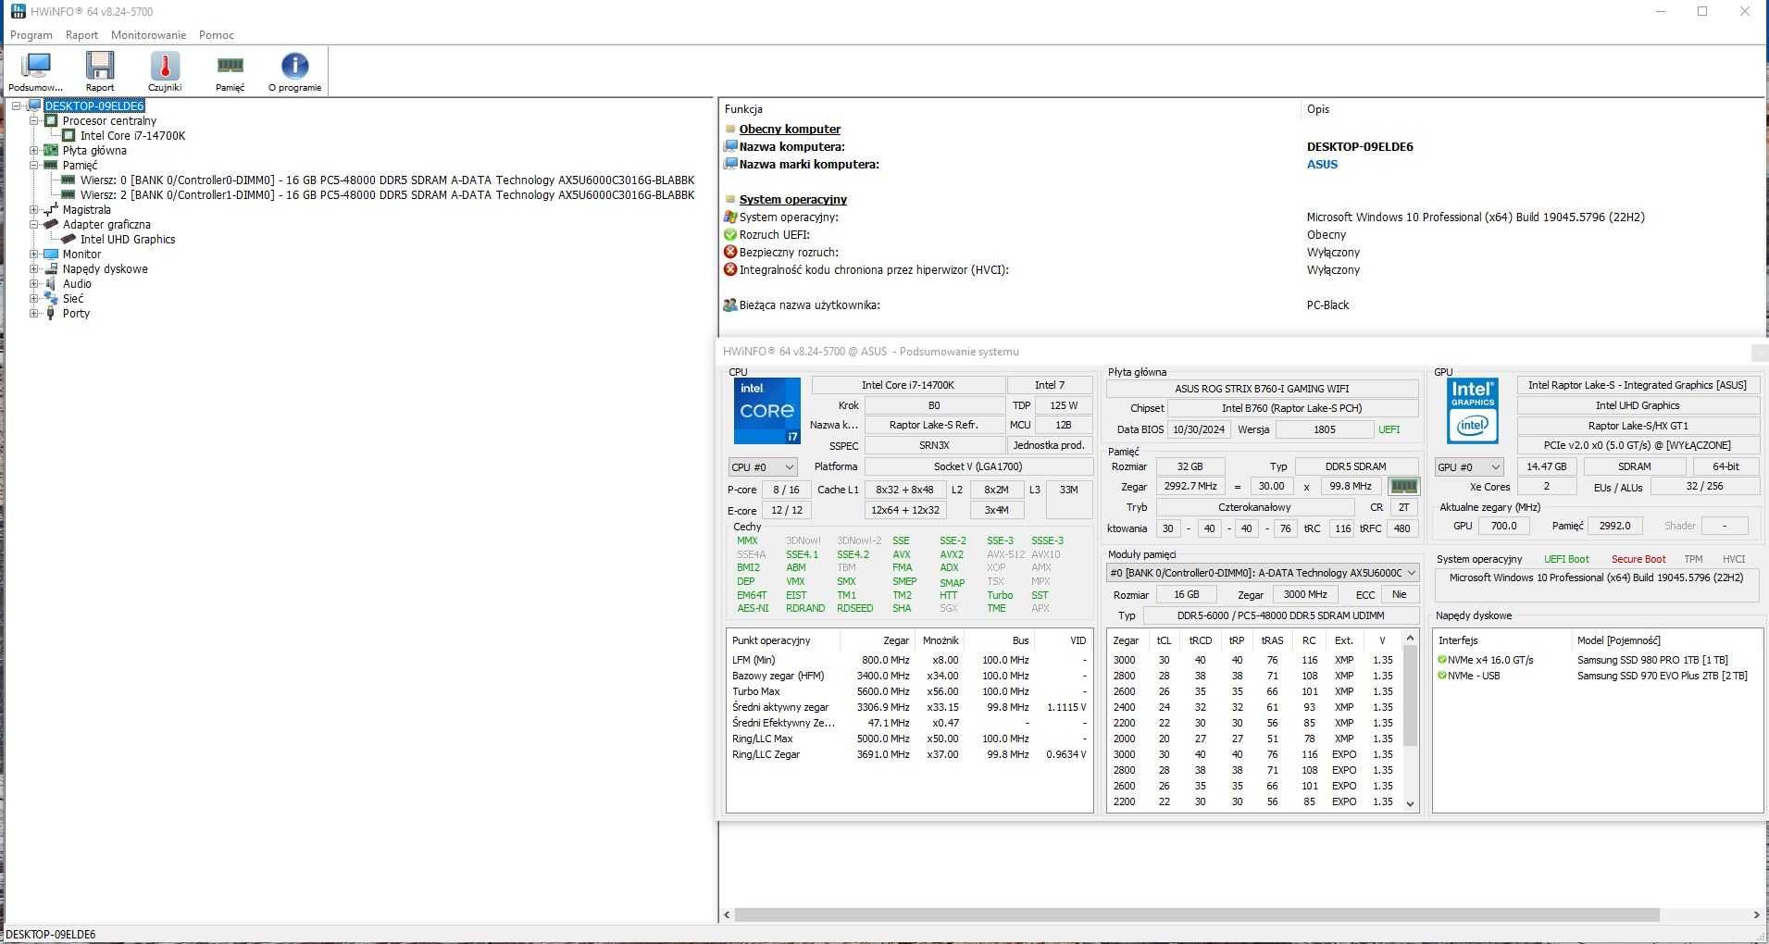Click the Samsung SSD 980 PRO status icon

tap(1441, 660)
